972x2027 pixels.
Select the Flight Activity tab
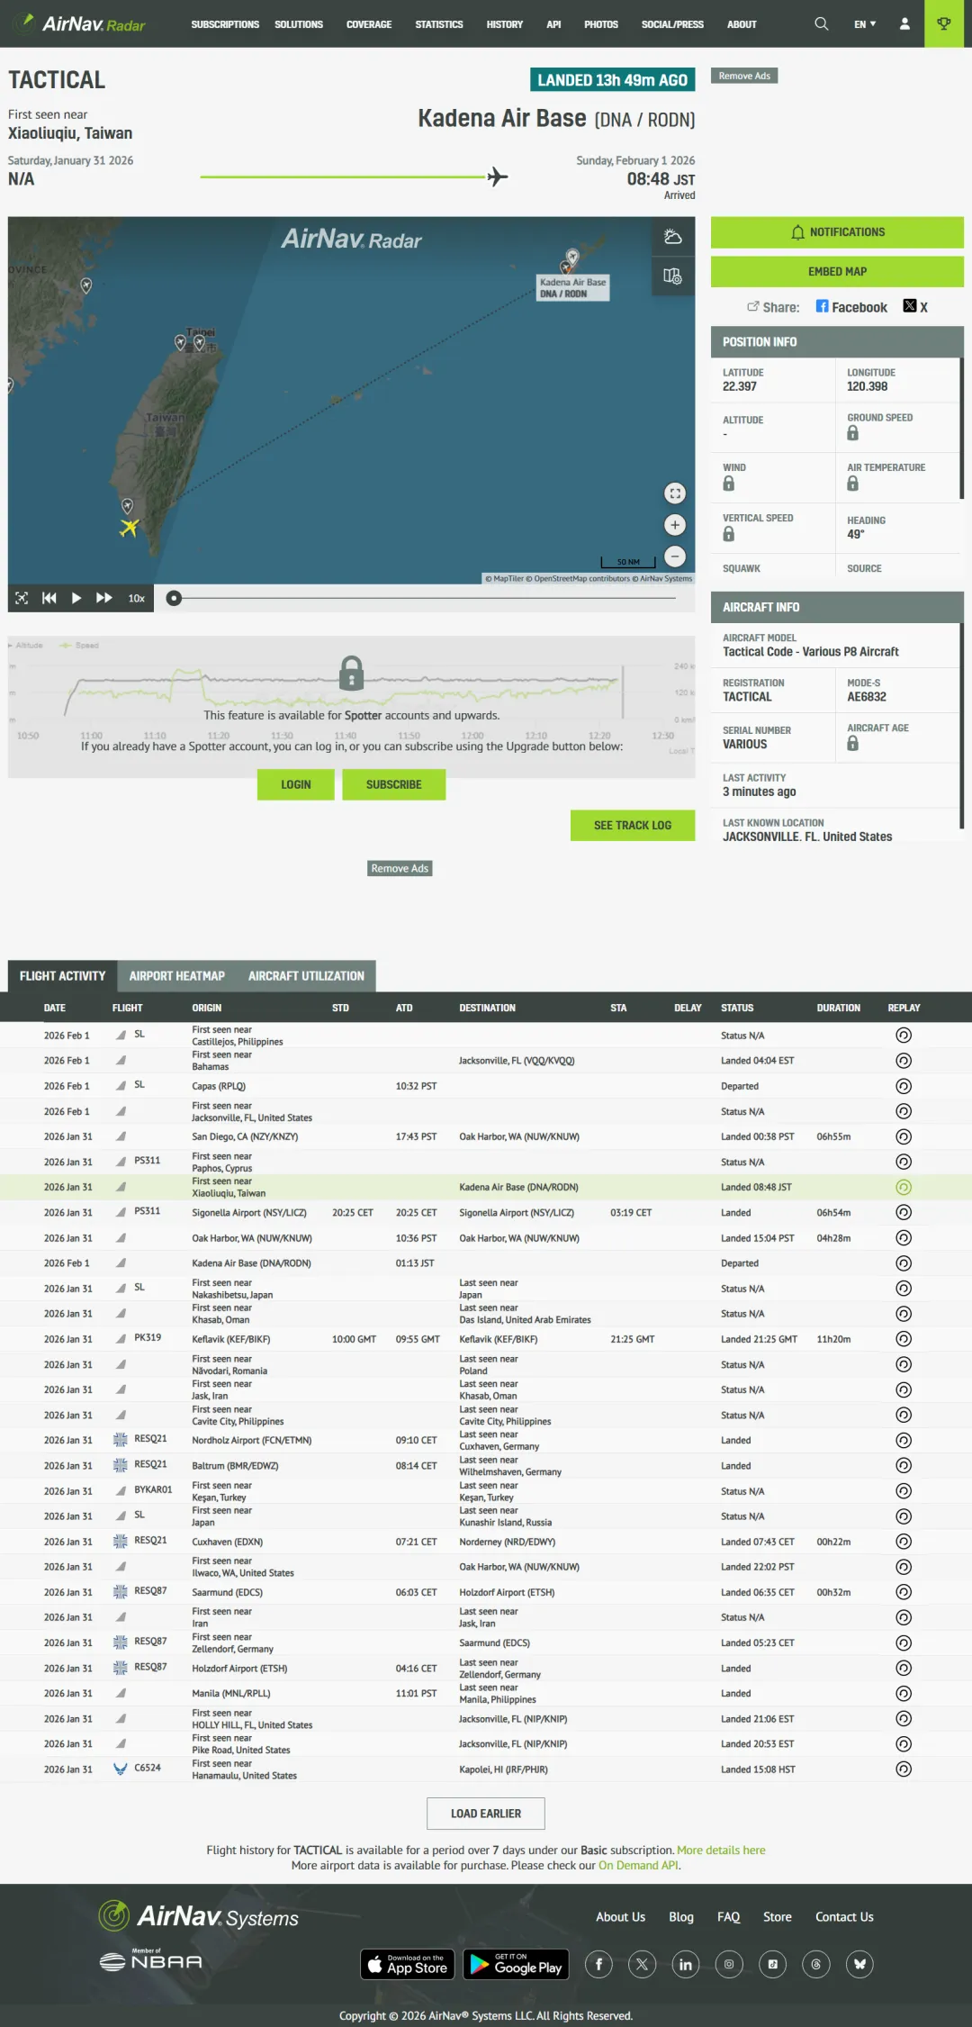[63, 976]
